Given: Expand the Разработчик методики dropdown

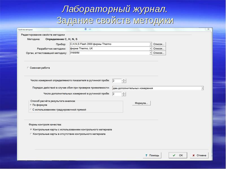Looking at the screenshot, I should click(x=151, y=48).
